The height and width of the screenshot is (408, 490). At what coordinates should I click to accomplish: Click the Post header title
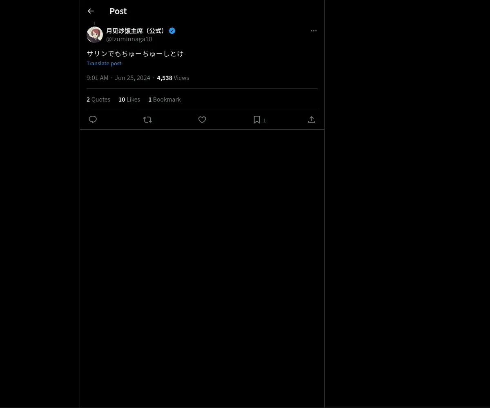click(118, 11)
